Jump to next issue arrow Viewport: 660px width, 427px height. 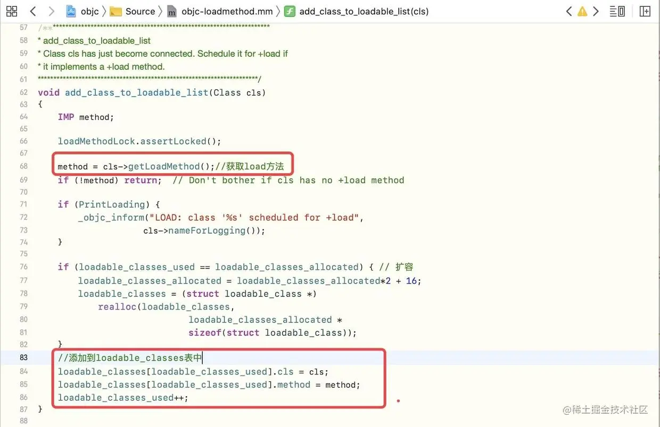click(x=596, y=11)
